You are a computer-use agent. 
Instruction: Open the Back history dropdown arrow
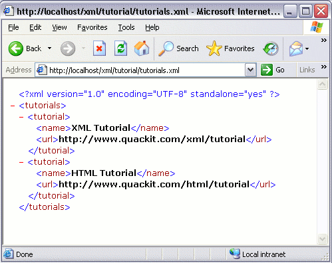49,48
